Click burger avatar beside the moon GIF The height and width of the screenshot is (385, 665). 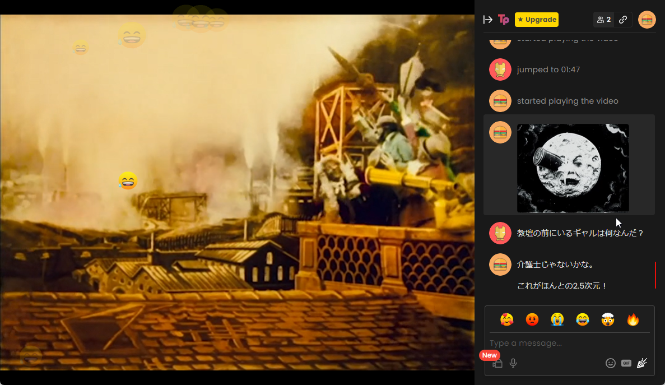(x=500, y=132)
